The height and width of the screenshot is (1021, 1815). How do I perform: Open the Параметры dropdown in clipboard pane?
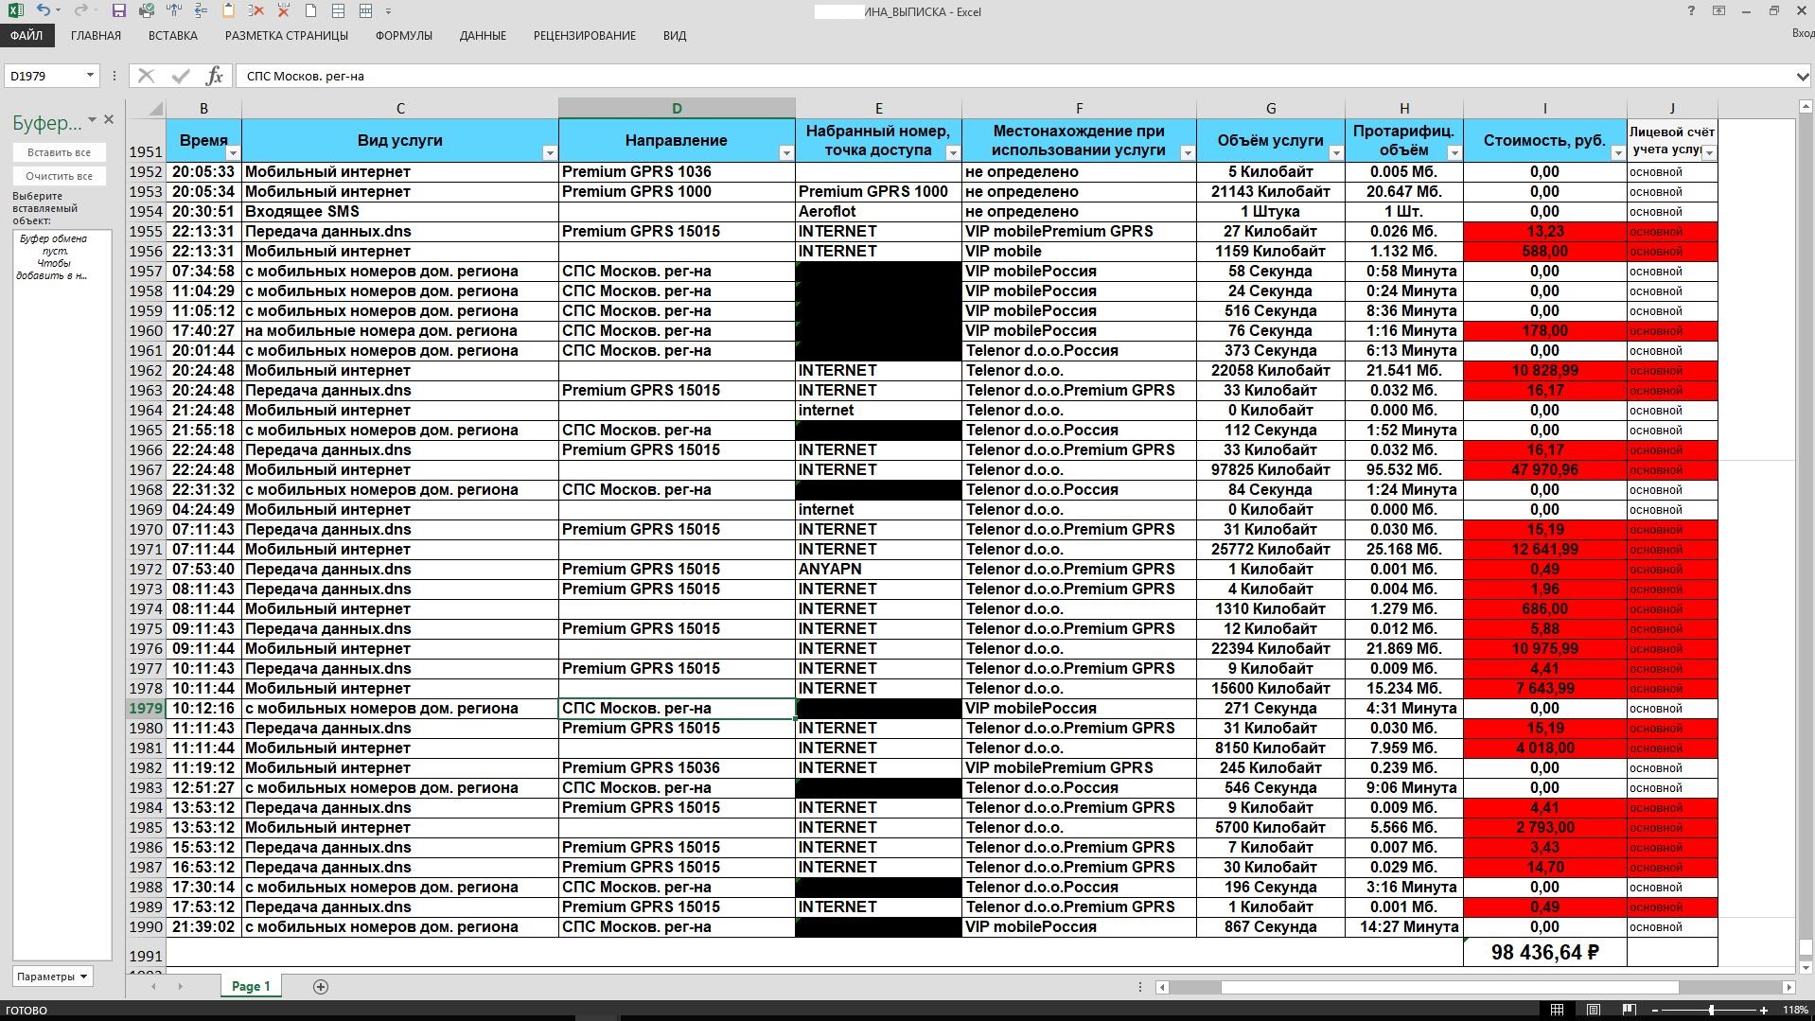53,977
